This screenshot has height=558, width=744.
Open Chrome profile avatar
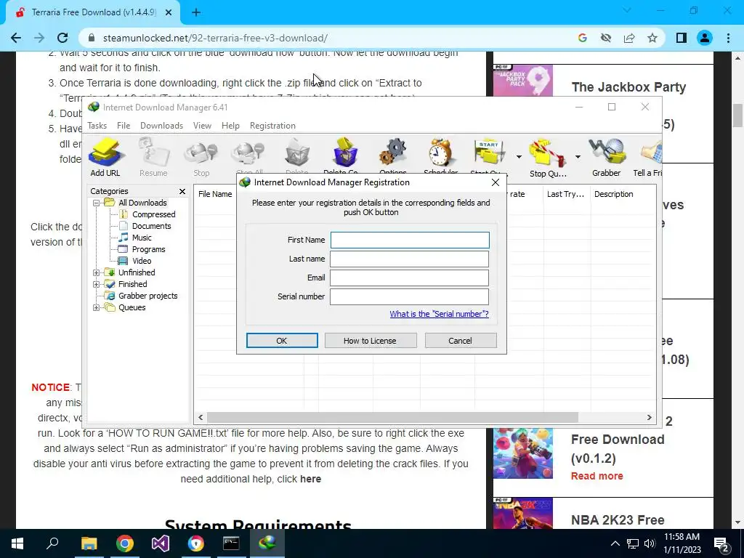click(x=705, y=38)
